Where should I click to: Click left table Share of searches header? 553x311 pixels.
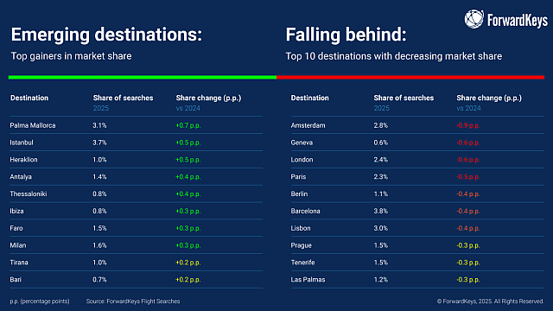pyautogui.click(x=123, y=98)
